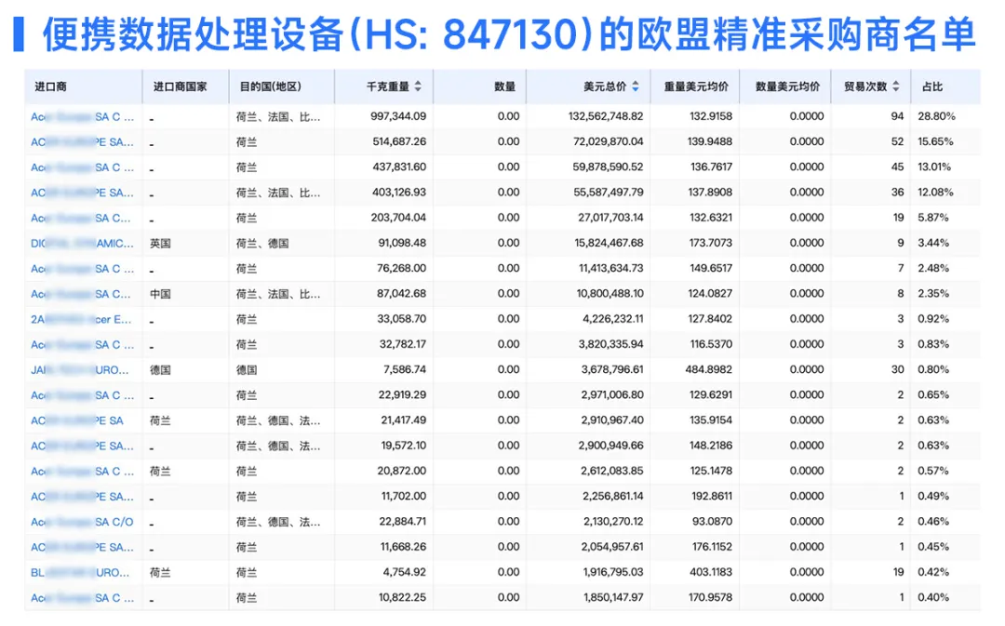Select the trade count 94
Screen dimensions: 1005x626
(897, 116)
